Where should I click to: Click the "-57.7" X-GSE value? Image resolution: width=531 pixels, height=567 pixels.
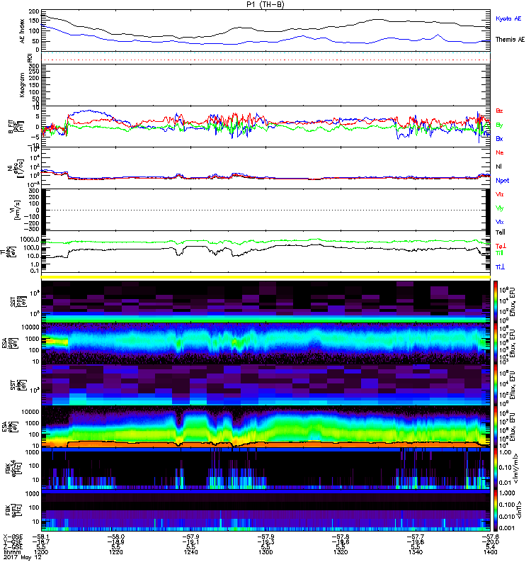pyautogui.click(x=416, y=537)
